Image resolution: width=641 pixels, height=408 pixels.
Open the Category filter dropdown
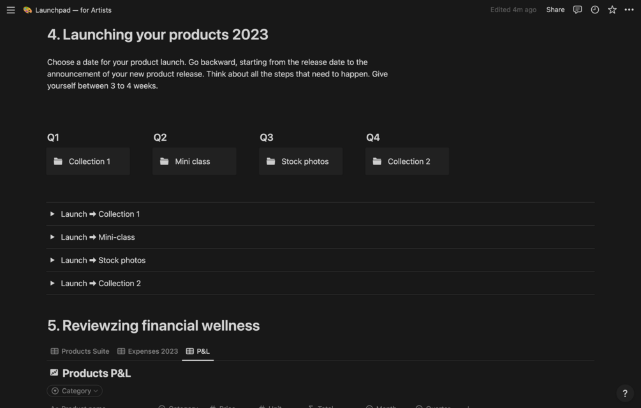(x=75, y=391)
